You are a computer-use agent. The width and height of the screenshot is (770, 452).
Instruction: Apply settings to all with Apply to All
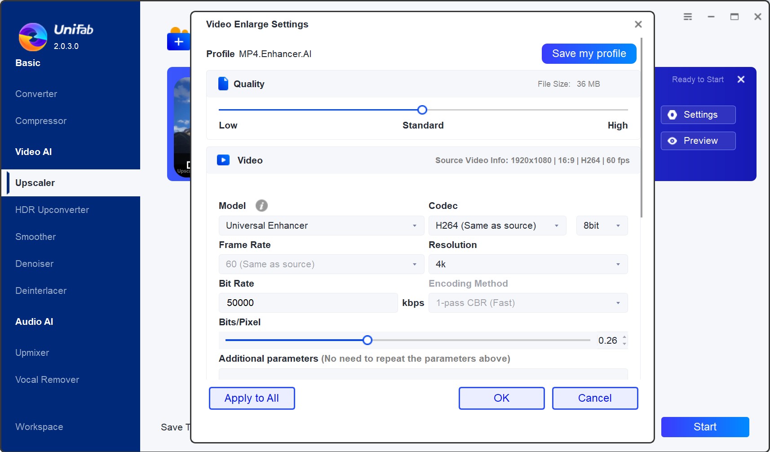pyautogui.click(x=252, y=398)
